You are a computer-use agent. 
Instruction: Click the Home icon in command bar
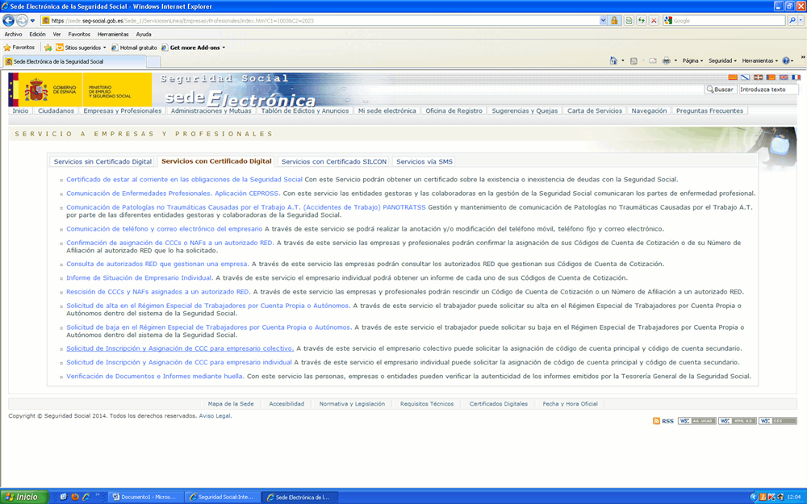pos(613,60)
